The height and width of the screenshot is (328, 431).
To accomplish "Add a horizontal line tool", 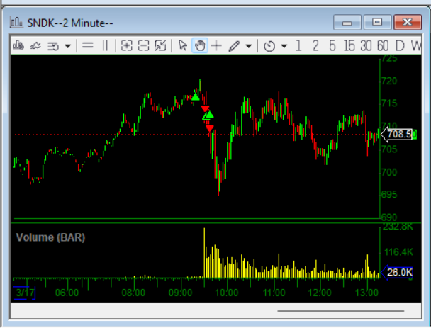I will [x=88, y=45].
